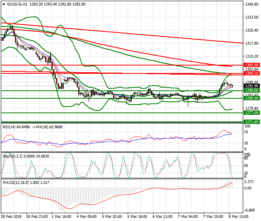Select the 1290.00 green level label
Image resolution: width=261 pixels, height=221 pixels.
pyautogui.click(x=252, y=91)
